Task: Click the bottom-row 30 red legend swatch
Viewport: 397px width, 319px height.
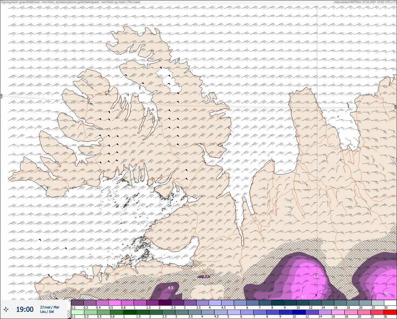Action: coord(390,312)
